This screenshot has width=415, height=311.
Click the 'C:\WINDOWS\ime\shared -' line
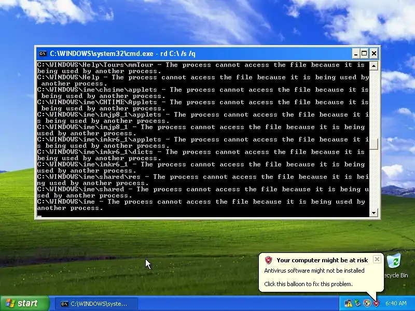coord(202,192)
